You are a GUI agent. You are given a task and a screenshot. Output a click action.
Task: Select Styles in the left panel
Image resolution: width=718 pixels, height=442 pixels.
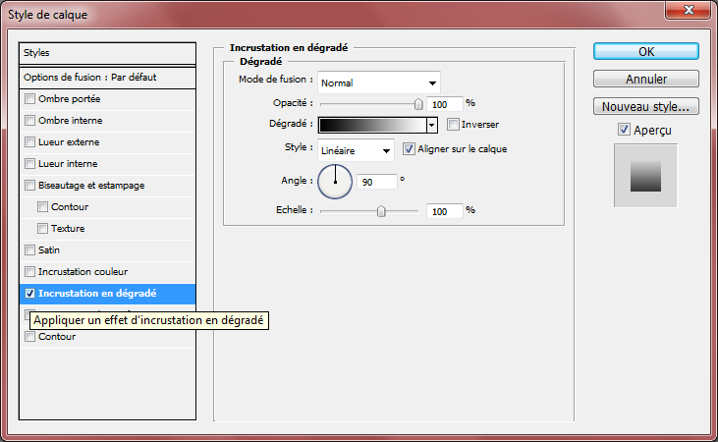(x=108, y=52)
